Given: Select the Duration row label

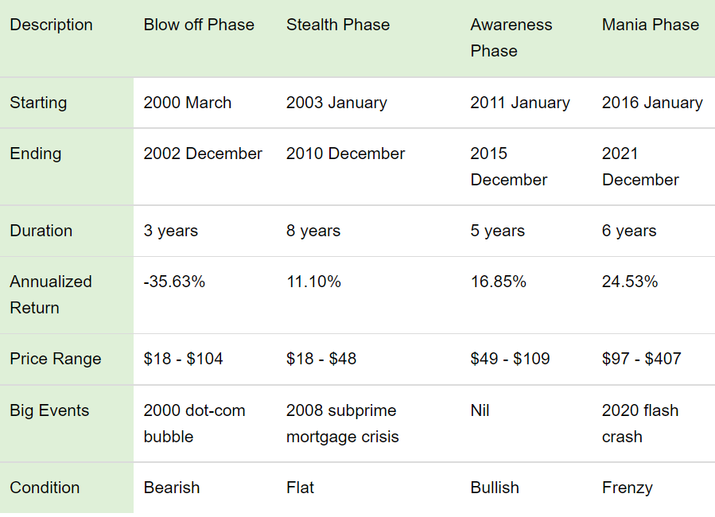Looking at the screenshot, I should point(41,231).
